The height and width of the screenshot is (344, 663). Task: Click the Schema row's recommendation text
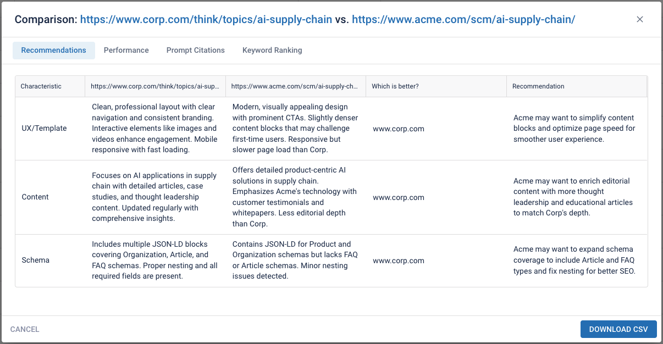(574, 260)
